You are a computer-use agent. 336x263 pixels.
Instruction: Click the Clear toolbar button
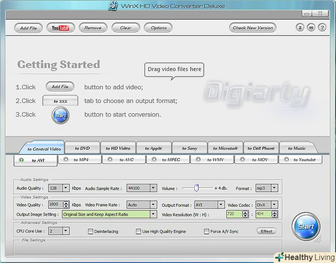point(126,28)
